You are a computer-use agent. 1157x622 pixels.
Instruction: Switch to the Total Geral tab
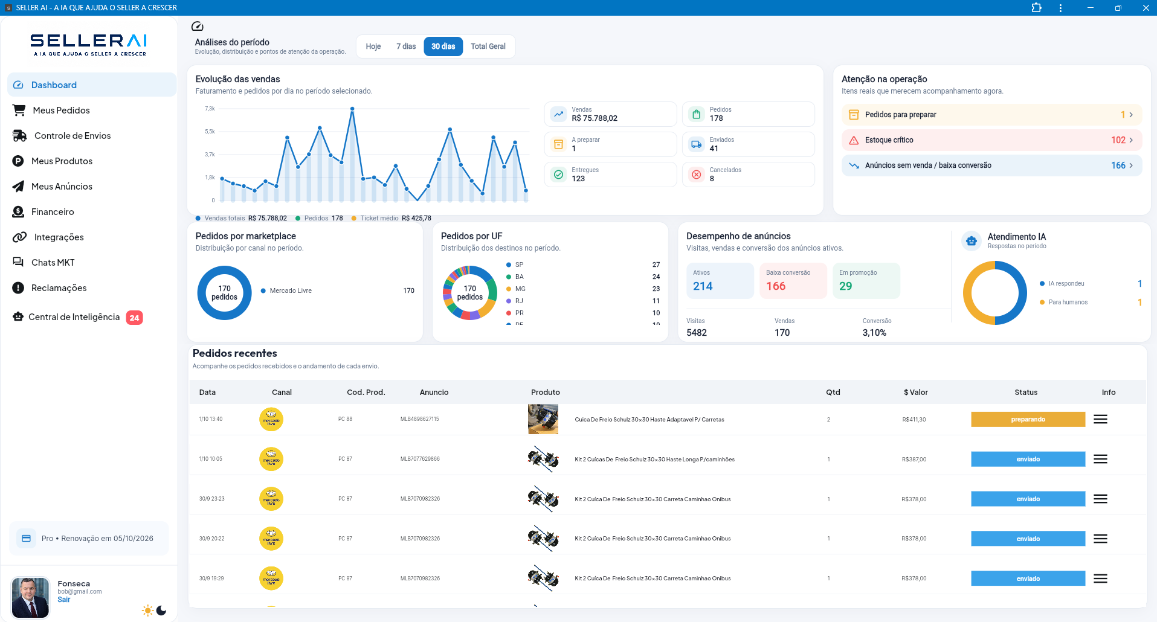point(488,46)
